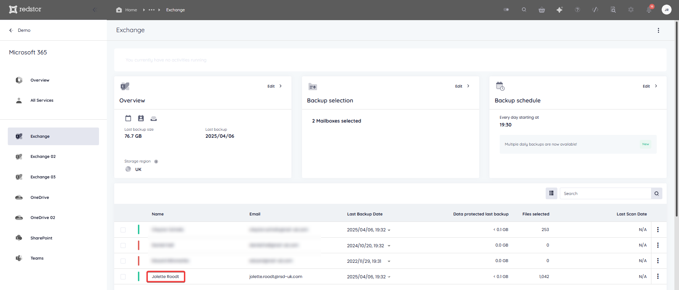
Task: Tick checkbox for 2024/10/20 row
Action: pos(123,245)
